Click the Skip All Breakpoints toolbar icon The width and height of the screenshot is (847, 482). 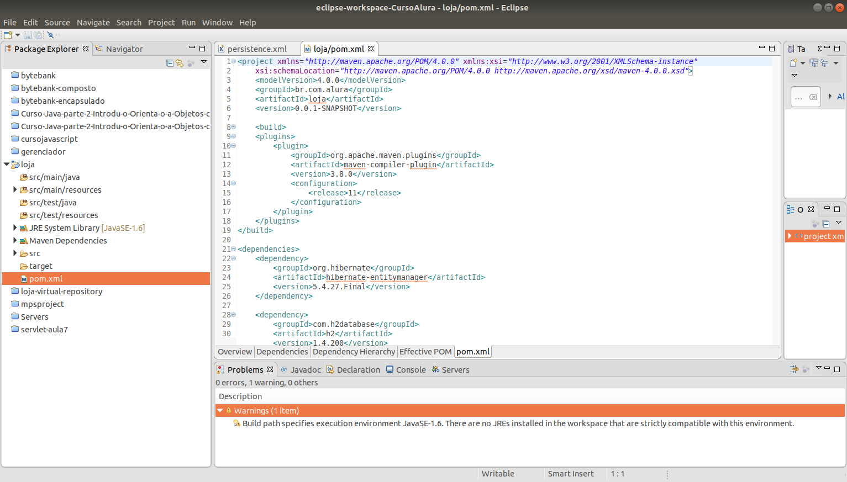50,35
